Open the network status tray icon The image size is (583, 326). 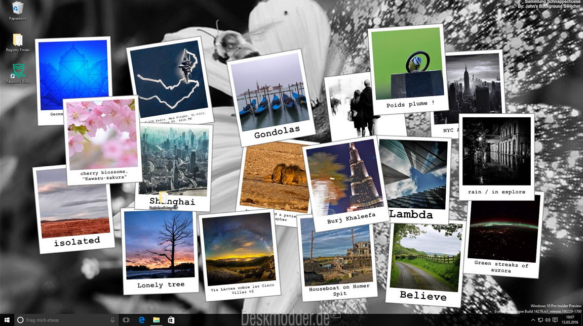pyautogui.click(x=540, y=320)
